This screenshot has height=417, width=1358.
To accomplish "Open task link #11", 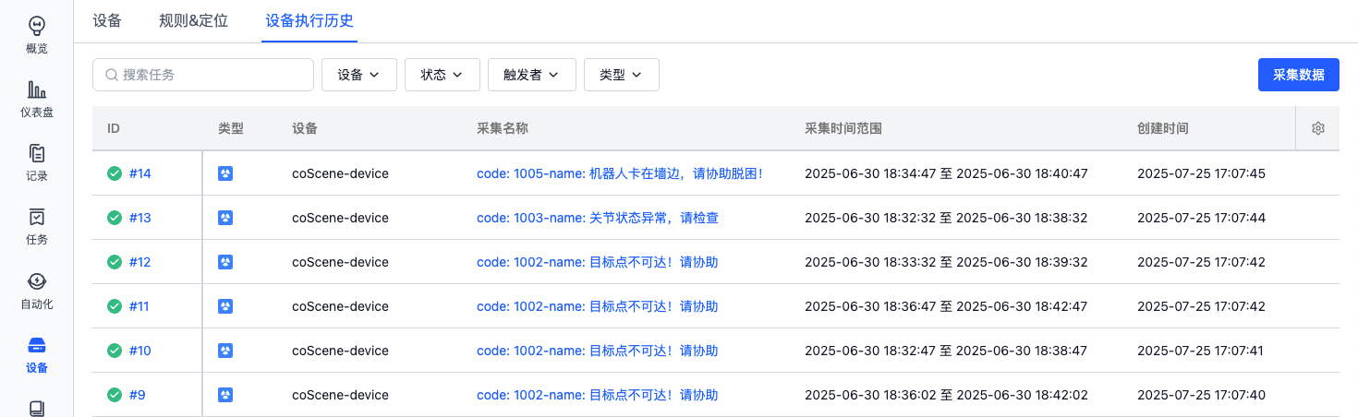I will click(x=139, y=306).
